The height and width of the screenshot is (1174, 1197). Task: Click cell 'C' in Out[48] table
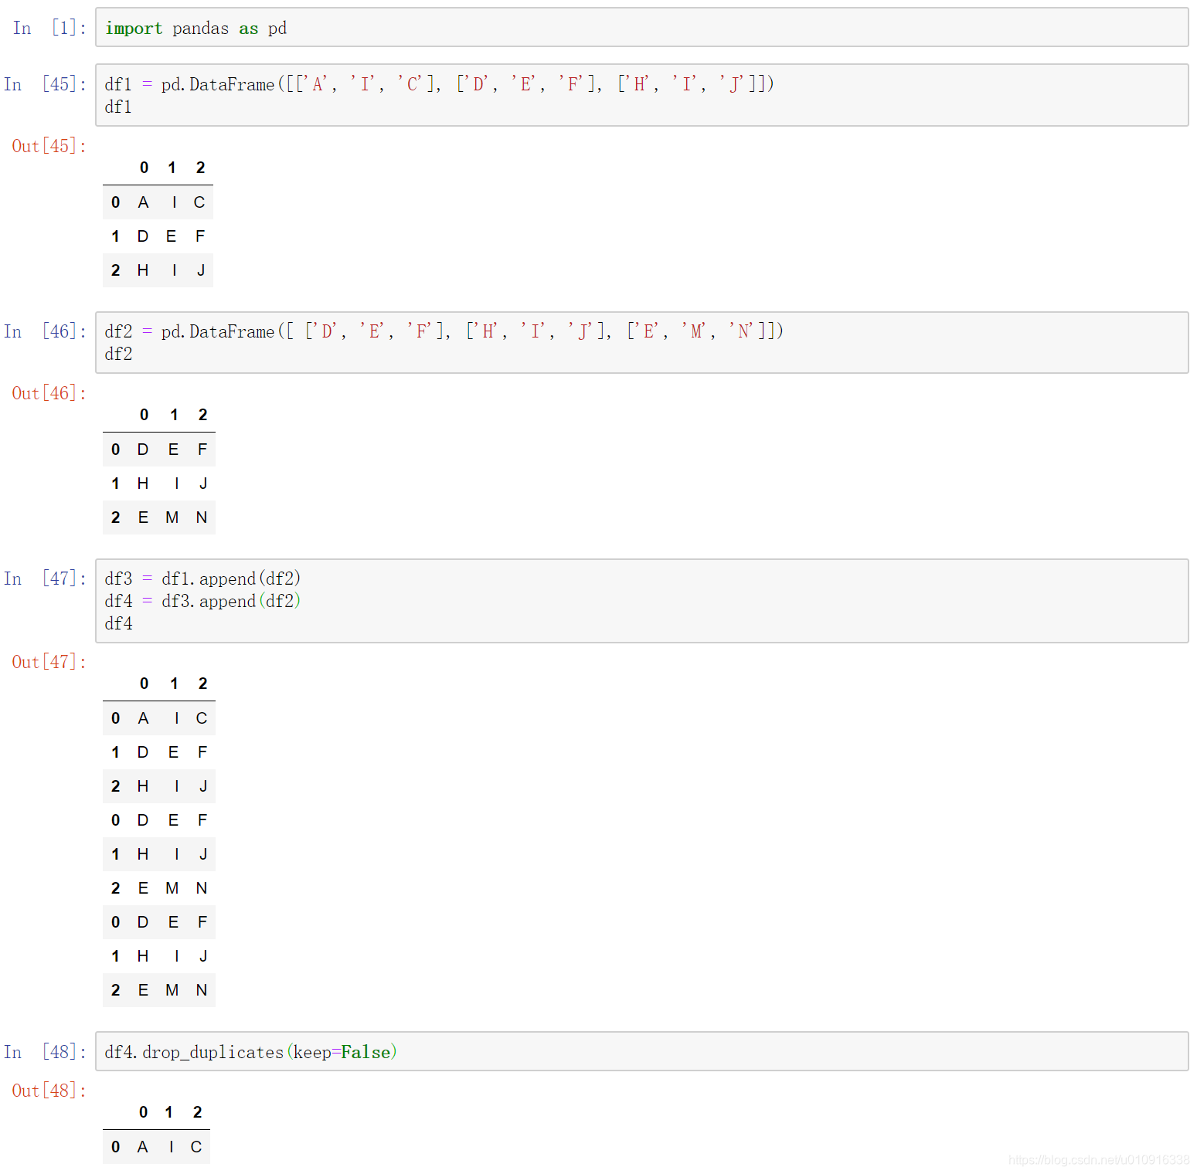pos(196,1147)
